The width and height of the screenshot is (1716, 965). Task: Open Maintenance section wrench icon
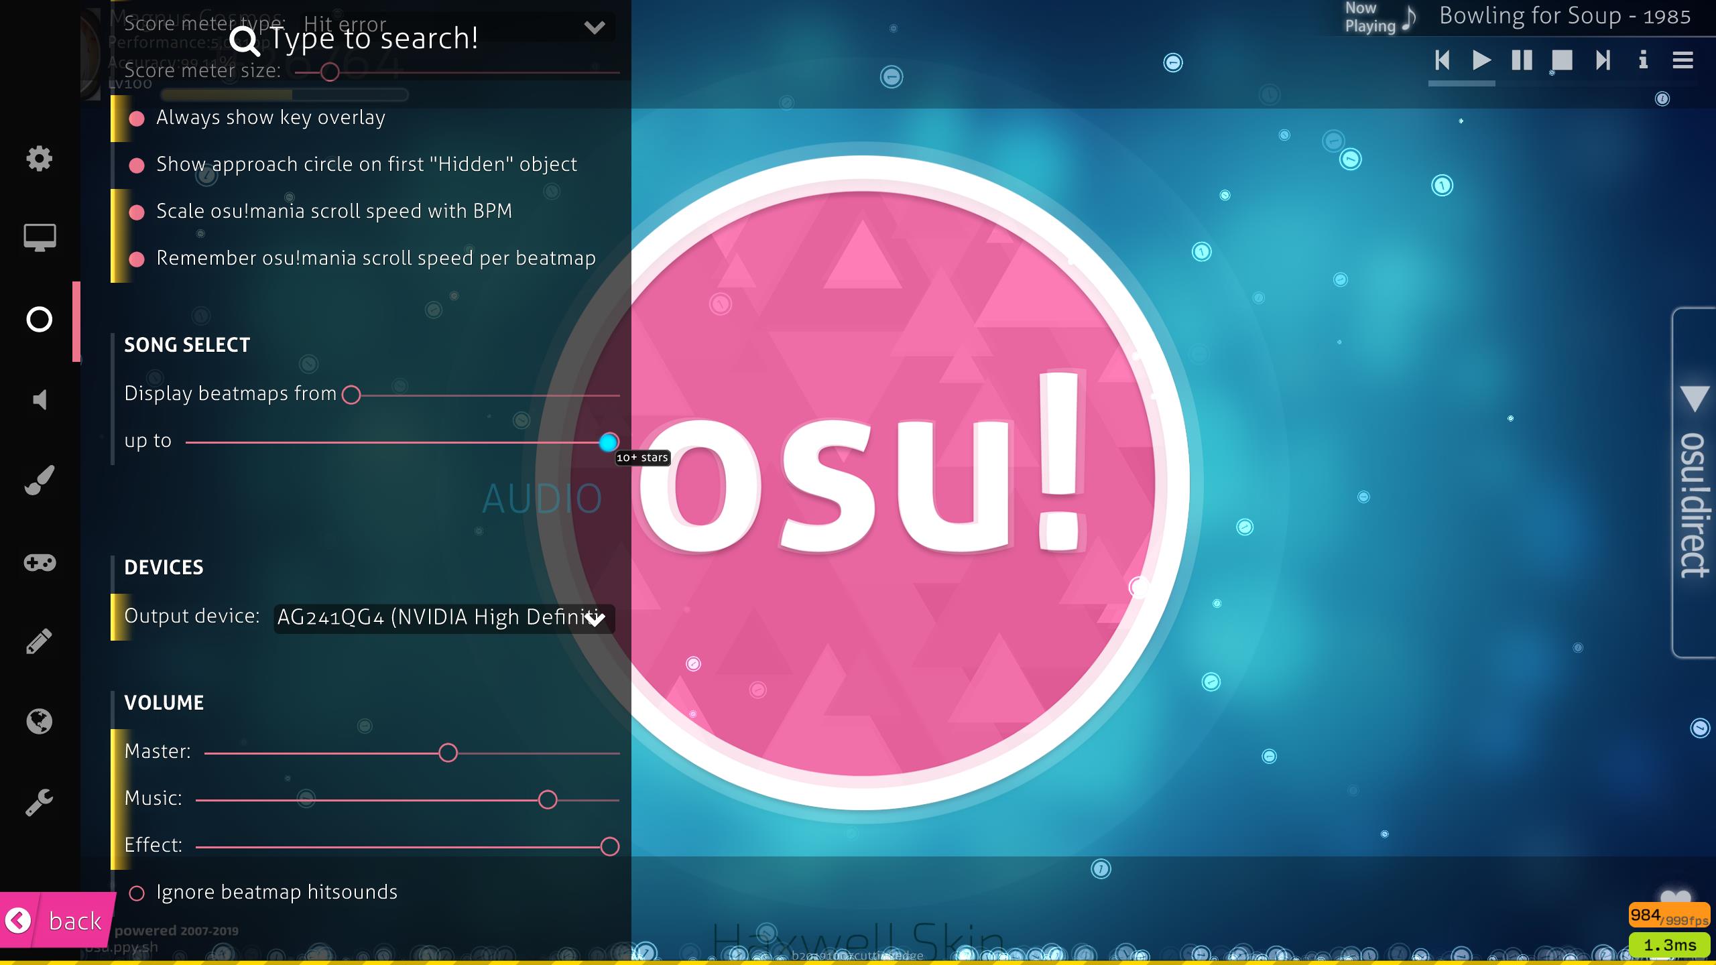tap(39, 801)
